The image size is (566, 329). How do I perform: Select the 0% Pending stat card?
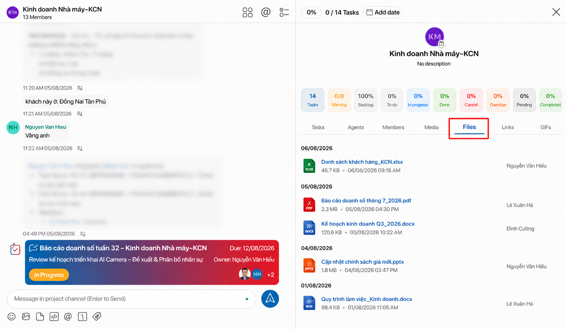(524, 100)
